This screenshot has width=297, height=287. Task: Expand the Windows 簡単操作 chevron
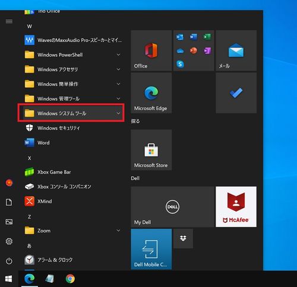pos(118,84)
